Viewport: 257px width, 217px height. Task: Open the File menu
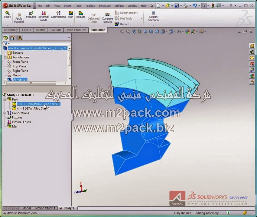[40, 6]
